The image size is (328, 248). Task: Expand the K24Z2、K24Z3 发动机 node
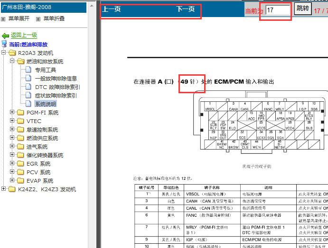click(x=3, y=189)
